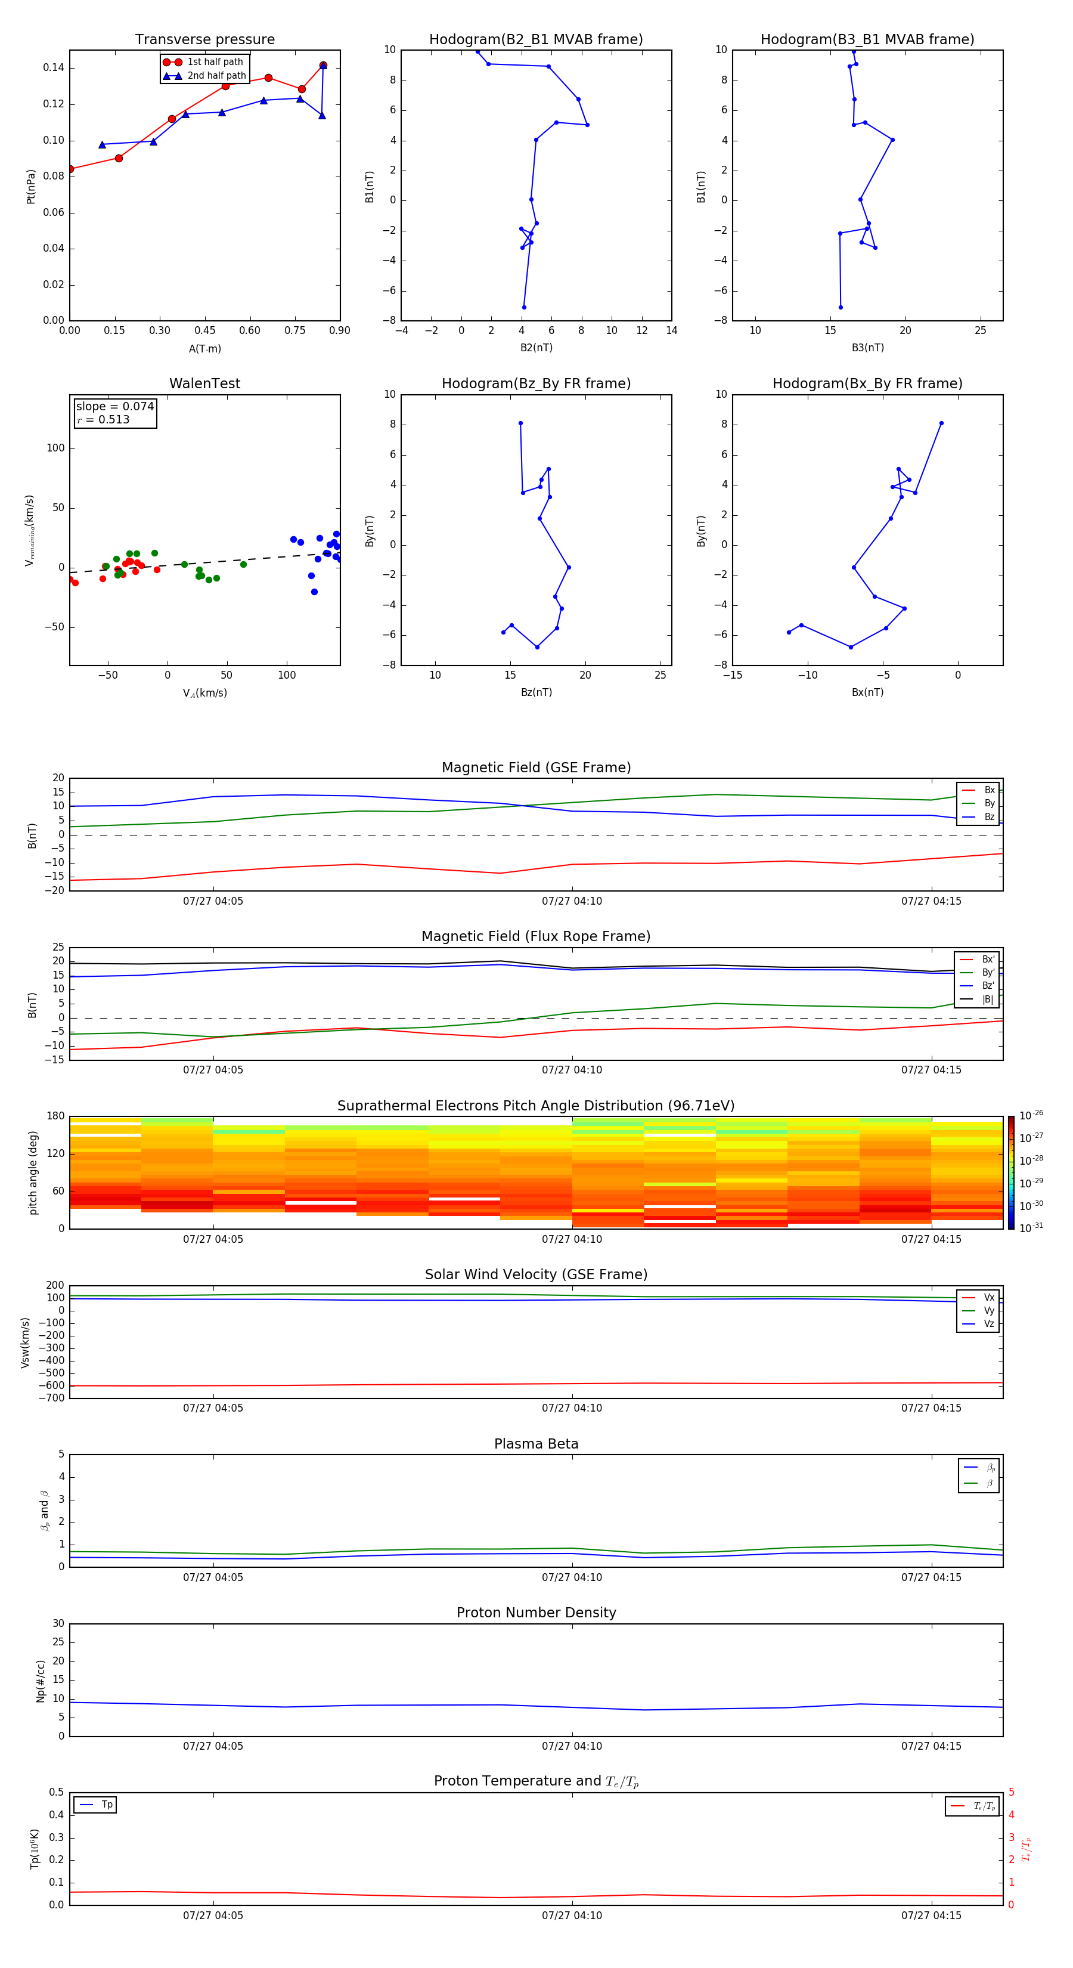The width and height of the screenshot is (1073, 1968).
Task: Click the 'WalenTest' plot title
Action: click(x=204, y=383)
